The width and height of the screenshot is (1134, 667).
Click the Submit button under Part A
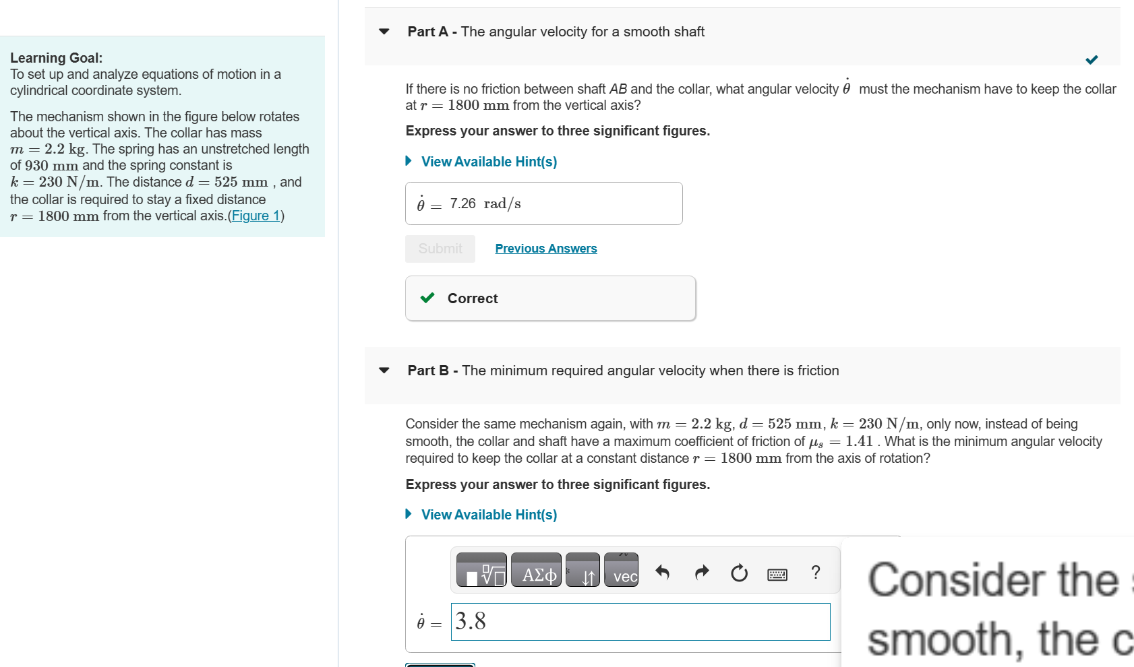[x=440, y=248]
